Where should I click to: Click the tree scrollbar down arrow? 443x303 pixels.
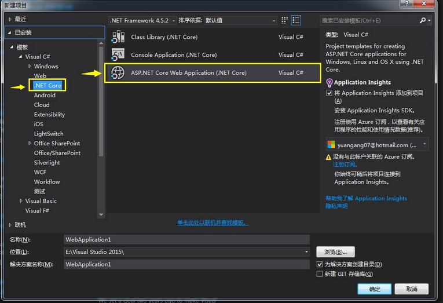[x=101, y=215]
